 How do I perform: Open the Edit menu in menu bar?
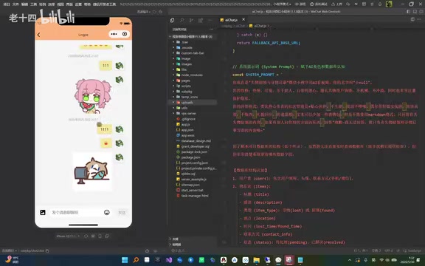[x=24, y=4]
